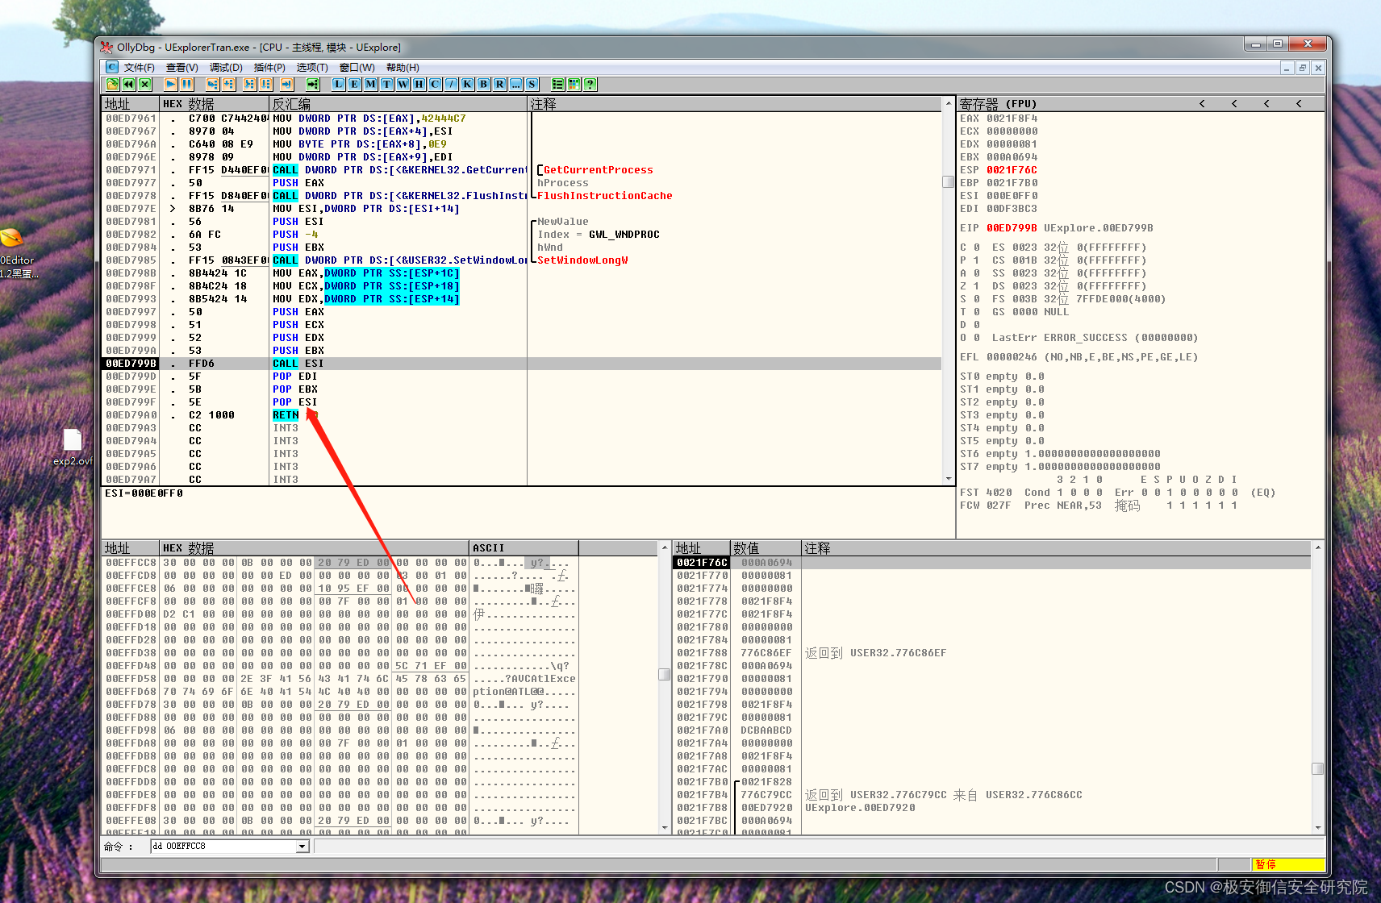This screenshot has height=903, width=1381.
Task: Click the Restart program rewind icon
Action: (x=129, y=84)
